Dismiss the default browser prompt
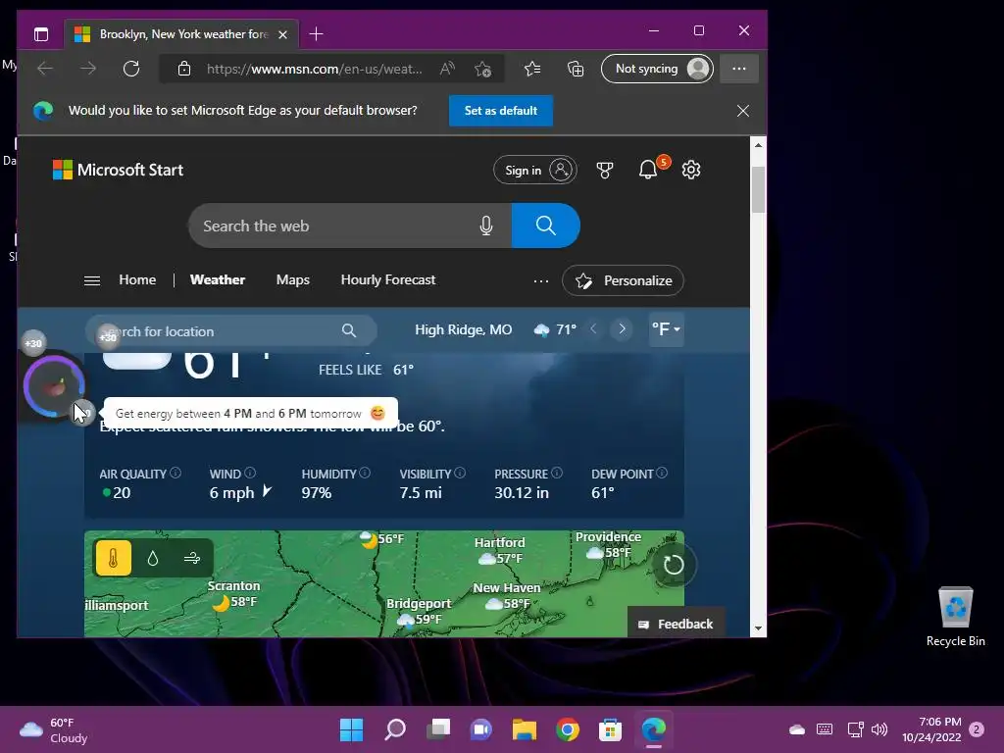The image size is (1004, 753). (x=743, y=111)
